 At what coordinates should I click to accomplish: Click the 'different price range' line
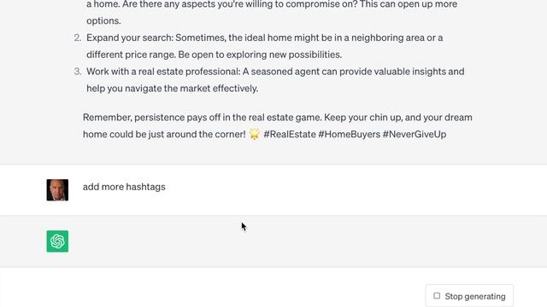click(215, 55)
